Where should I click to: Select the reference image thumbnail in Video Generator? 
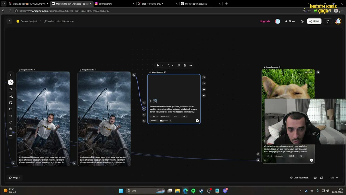click(x=155, y=101)
